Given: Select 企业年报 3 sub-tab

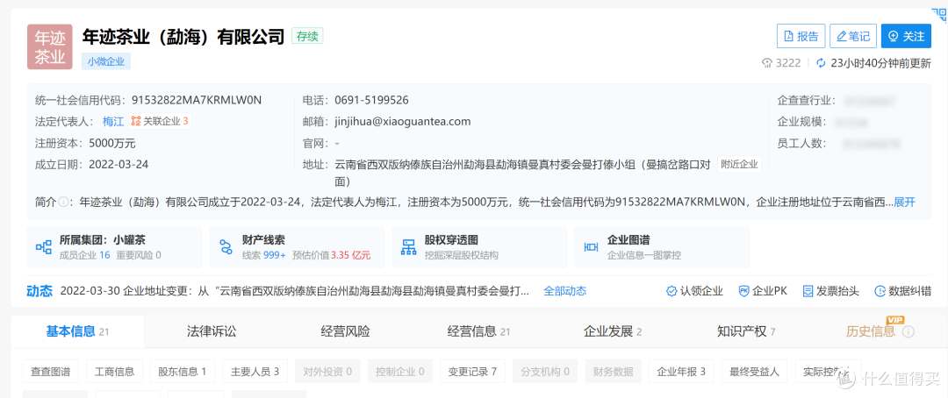Looking at the screenshot, I should pyautogui.click(x=681, y=372).
